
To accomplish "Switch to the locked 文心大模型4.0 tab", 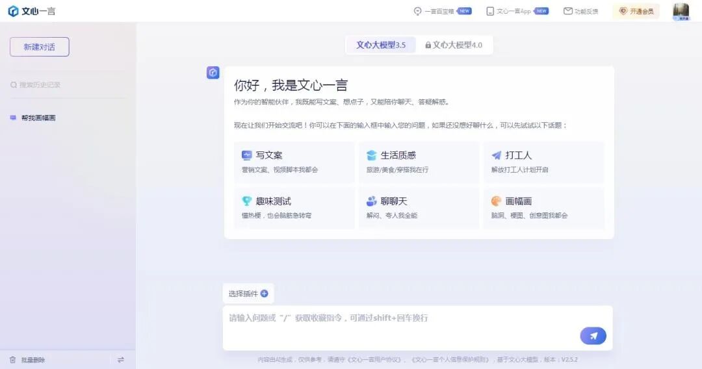I will (454, 45).
